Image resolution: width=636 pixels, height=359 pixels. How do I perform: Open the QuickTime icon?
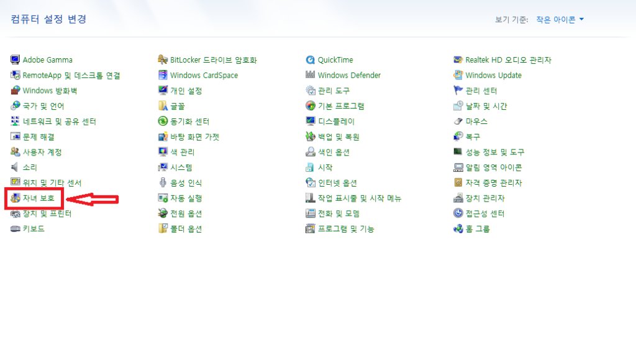coord(311,60)
